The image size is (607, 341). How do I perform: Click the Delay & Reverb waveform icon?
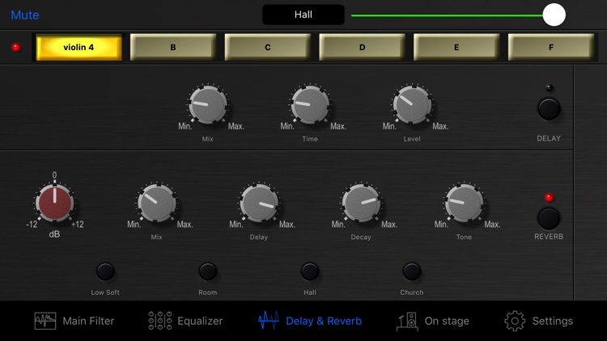268,321
